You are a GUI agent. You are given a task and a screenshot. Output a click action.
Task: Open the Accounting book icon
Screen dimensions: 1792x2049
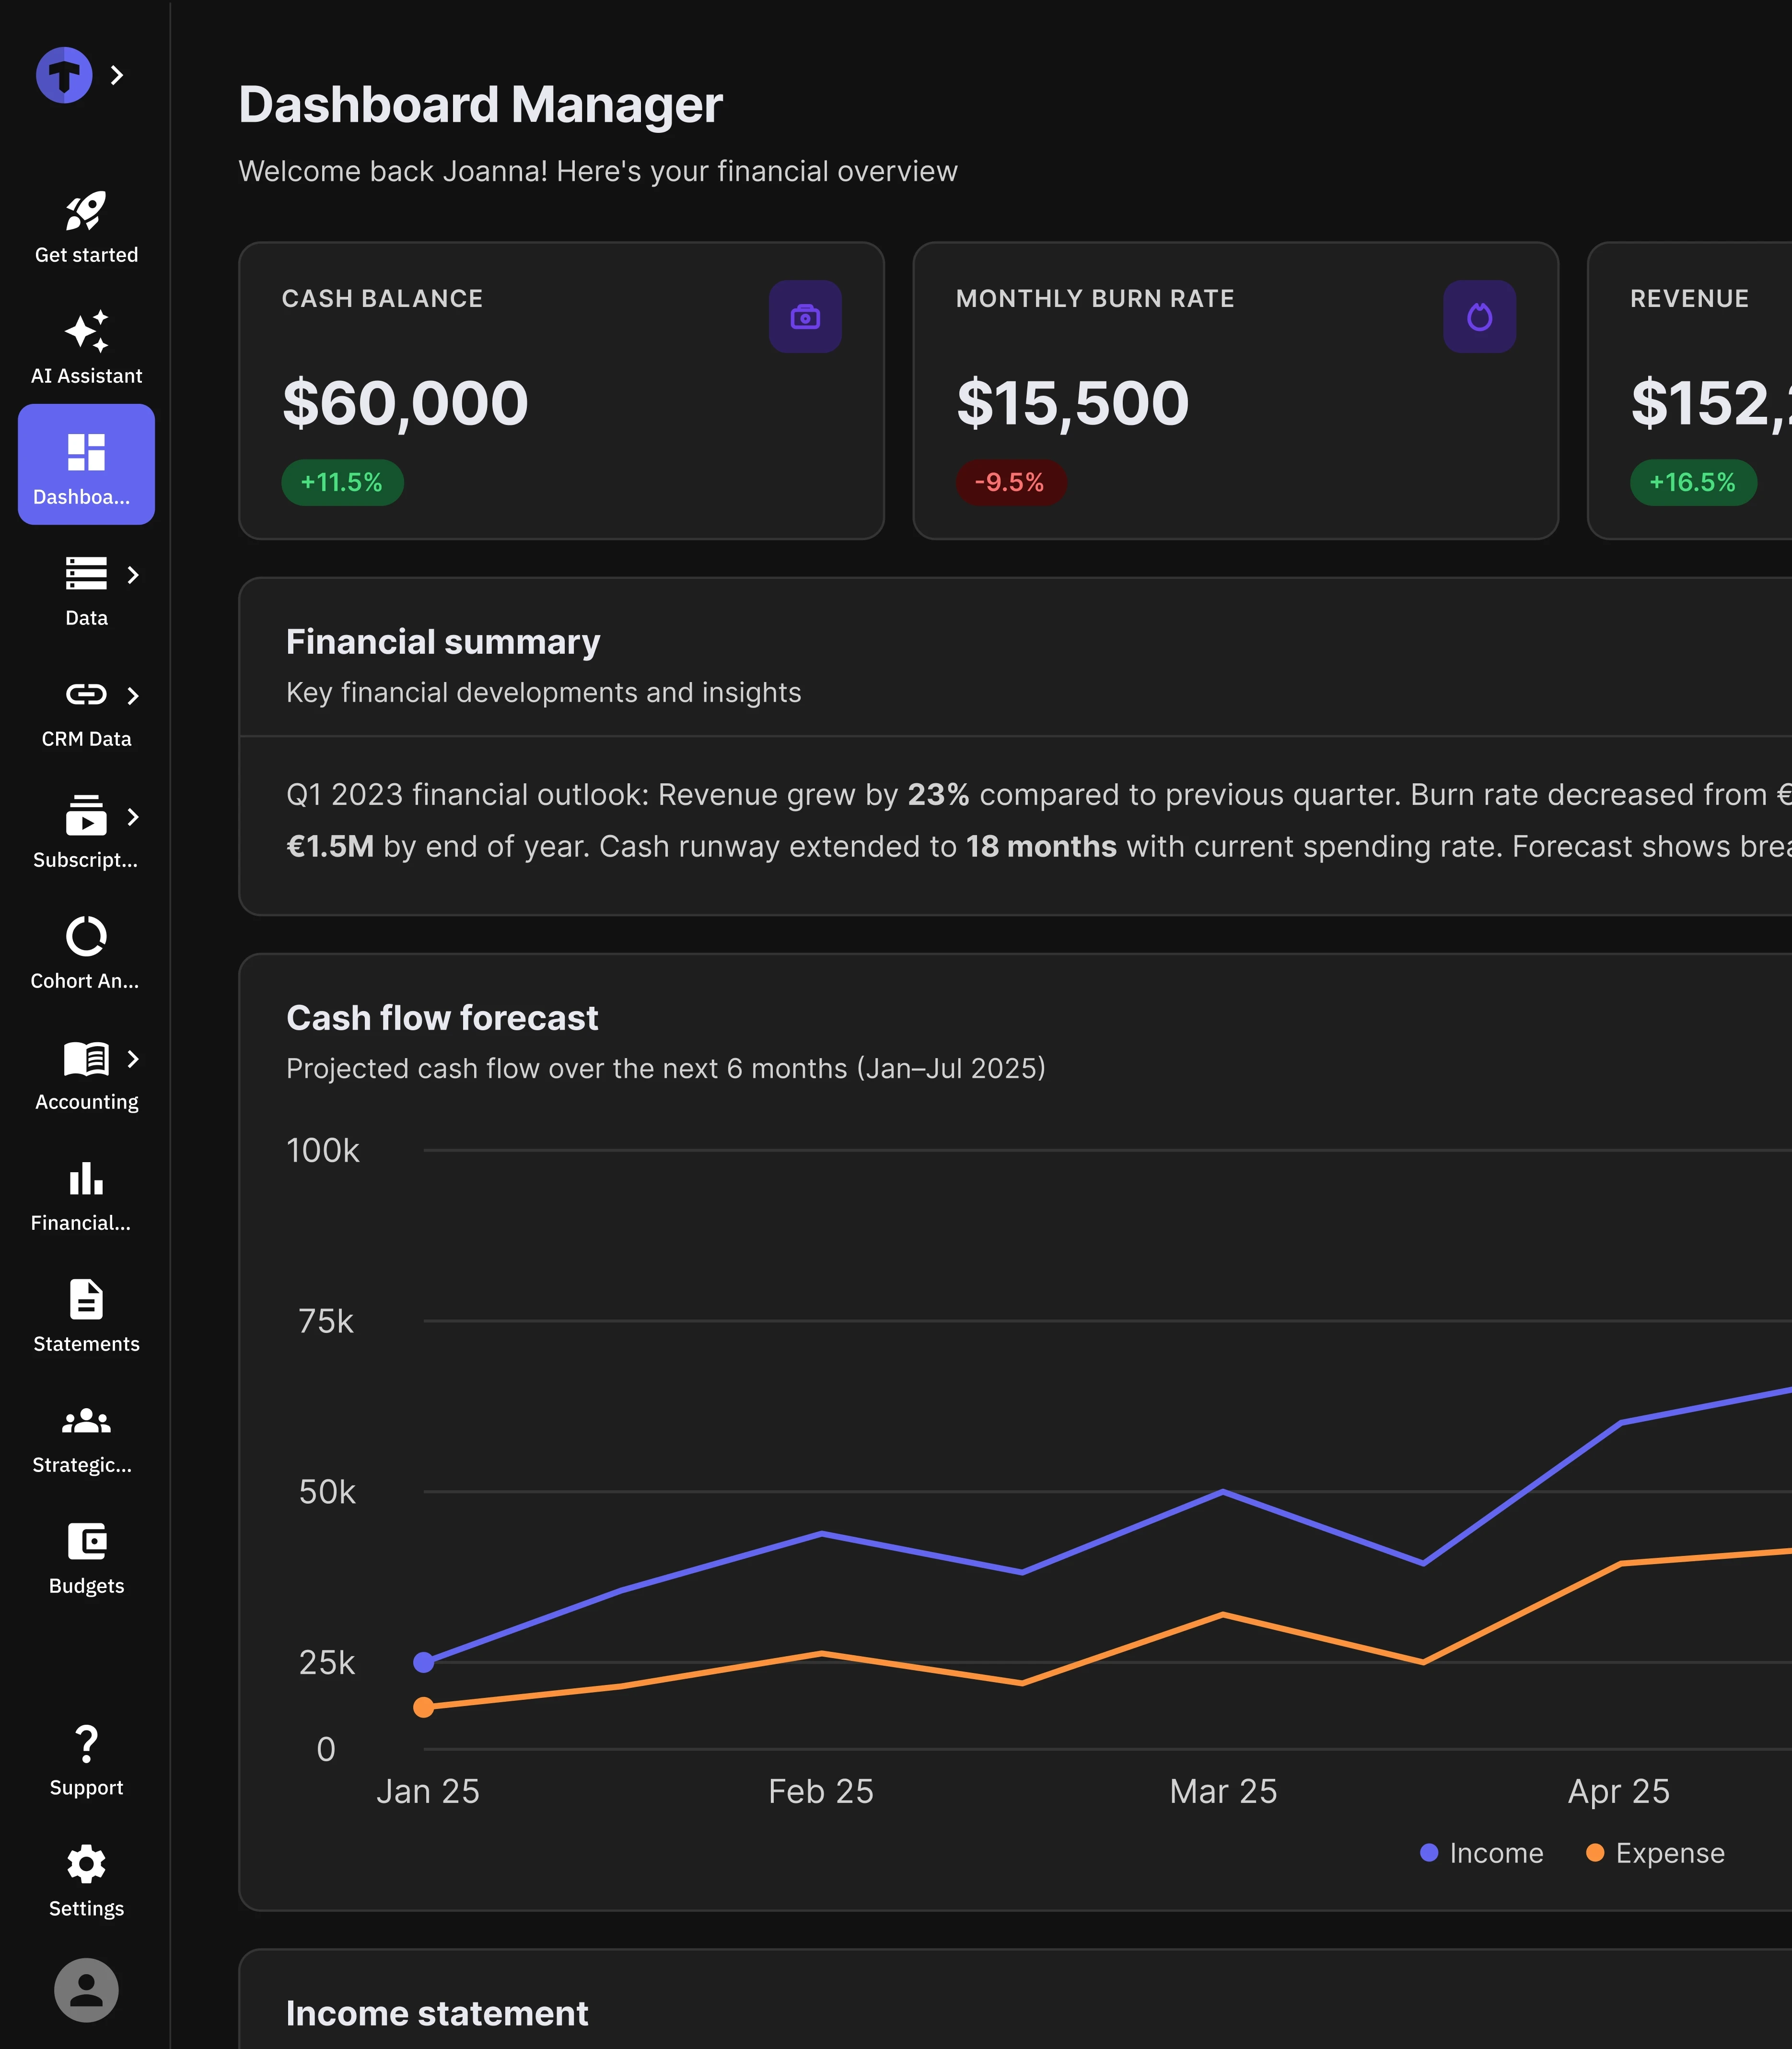[86, 1059]
